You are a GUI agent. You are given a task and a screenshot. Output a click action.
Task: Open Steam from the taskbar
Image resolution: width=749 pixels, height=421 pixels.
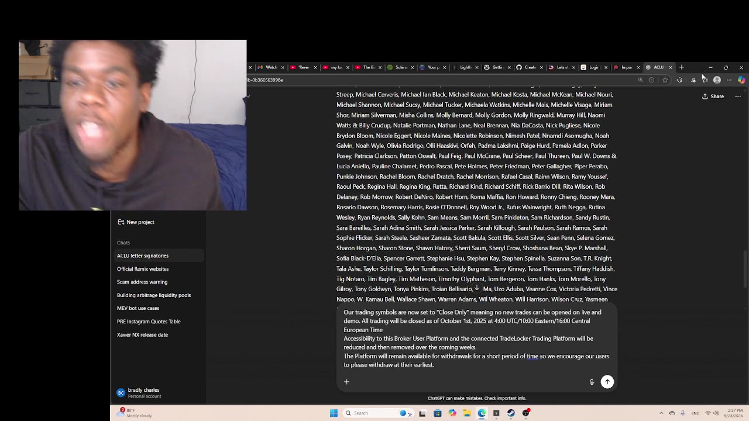pyautogui.click(x=511, y=413)
